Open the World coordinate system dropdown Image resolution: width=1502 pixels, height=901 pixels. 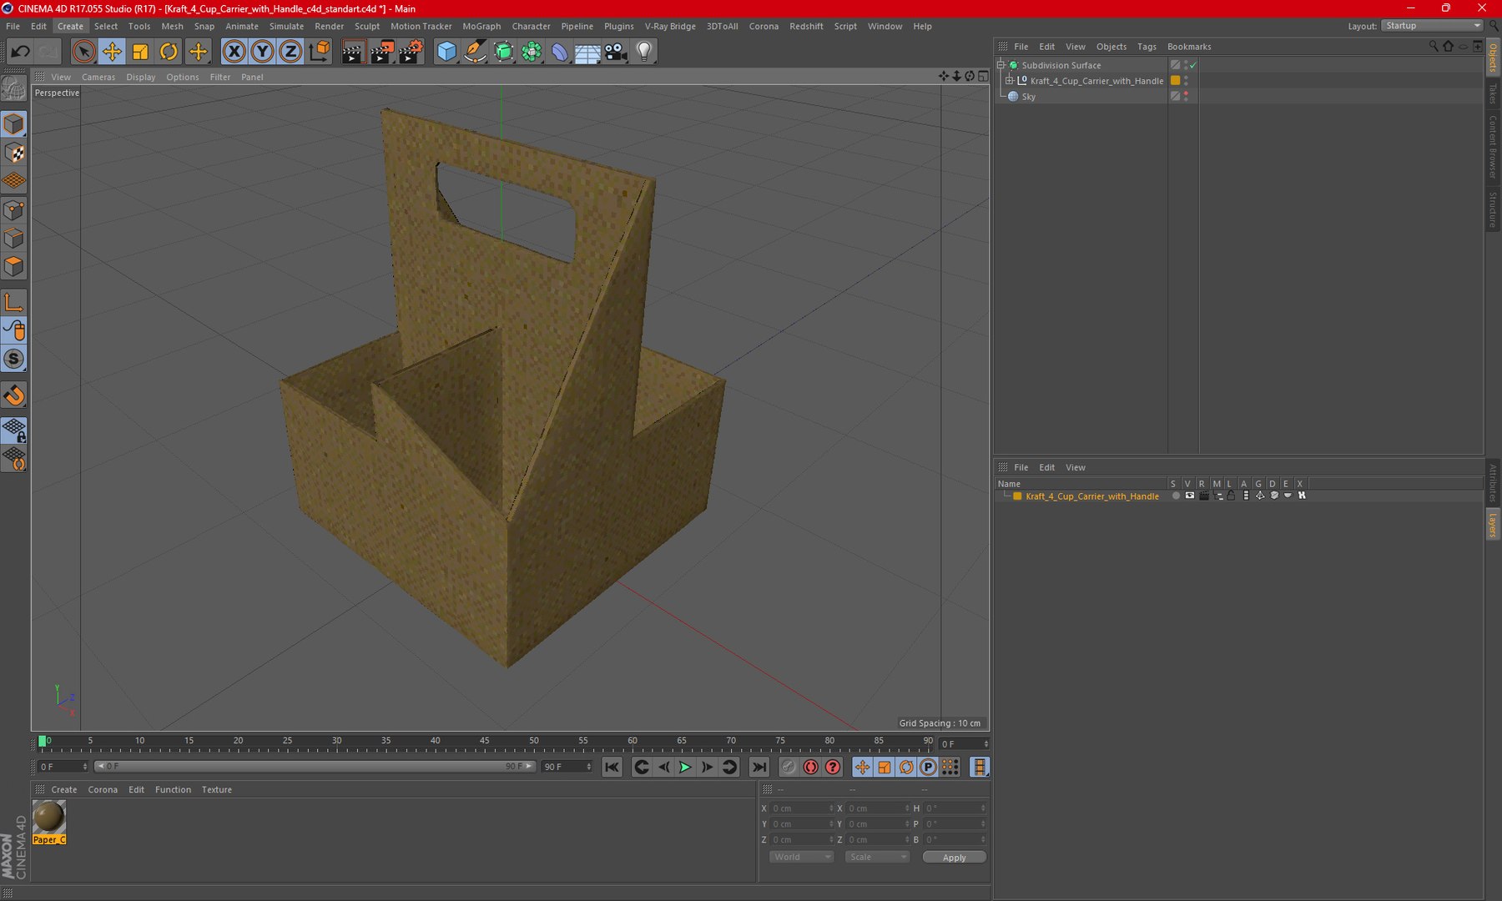point(801,857)
